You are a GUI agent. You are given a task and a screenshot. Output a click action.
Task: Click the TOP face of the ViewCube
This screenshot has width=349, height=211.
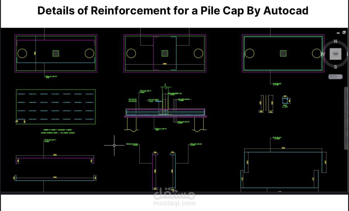click(x=335, y=54)
